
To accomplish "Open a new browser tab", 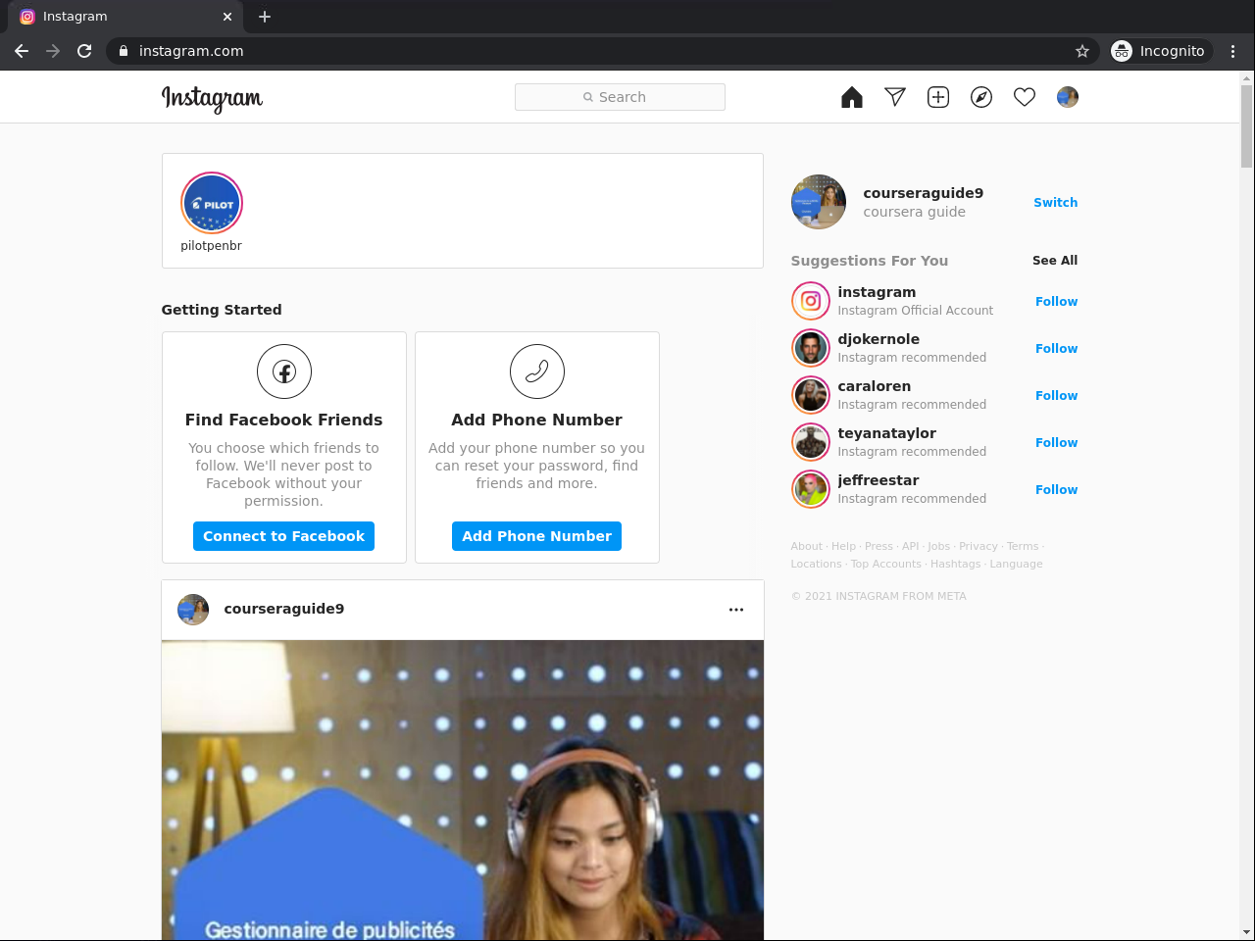I will 265,17.
